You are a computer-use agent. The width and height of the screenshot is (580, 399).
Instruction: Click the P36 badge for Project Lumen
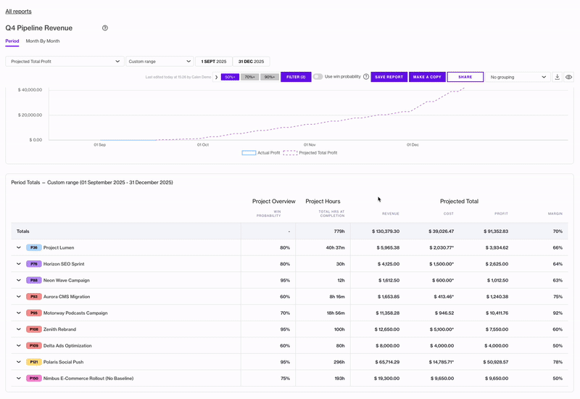(33, 247)
